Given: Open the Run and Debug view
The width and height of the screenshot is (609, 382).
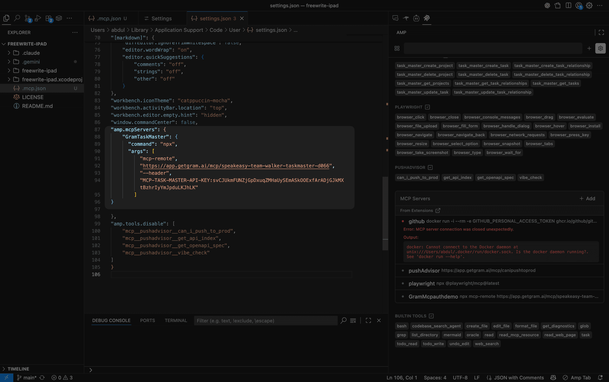Looking at the screenshot, I should pos(38,18).
